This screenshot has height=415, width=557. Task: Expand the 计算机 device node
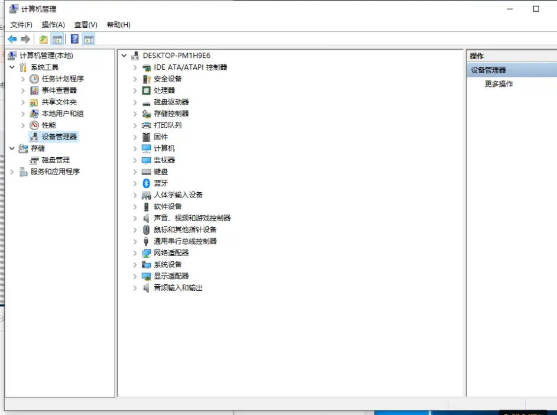click(x=135, y=148)
